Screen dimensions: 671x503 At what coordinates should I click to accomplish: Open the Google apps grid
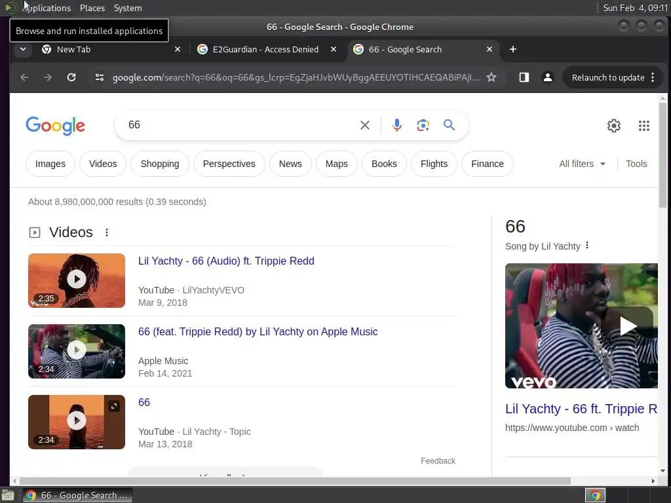click(644, 125)
